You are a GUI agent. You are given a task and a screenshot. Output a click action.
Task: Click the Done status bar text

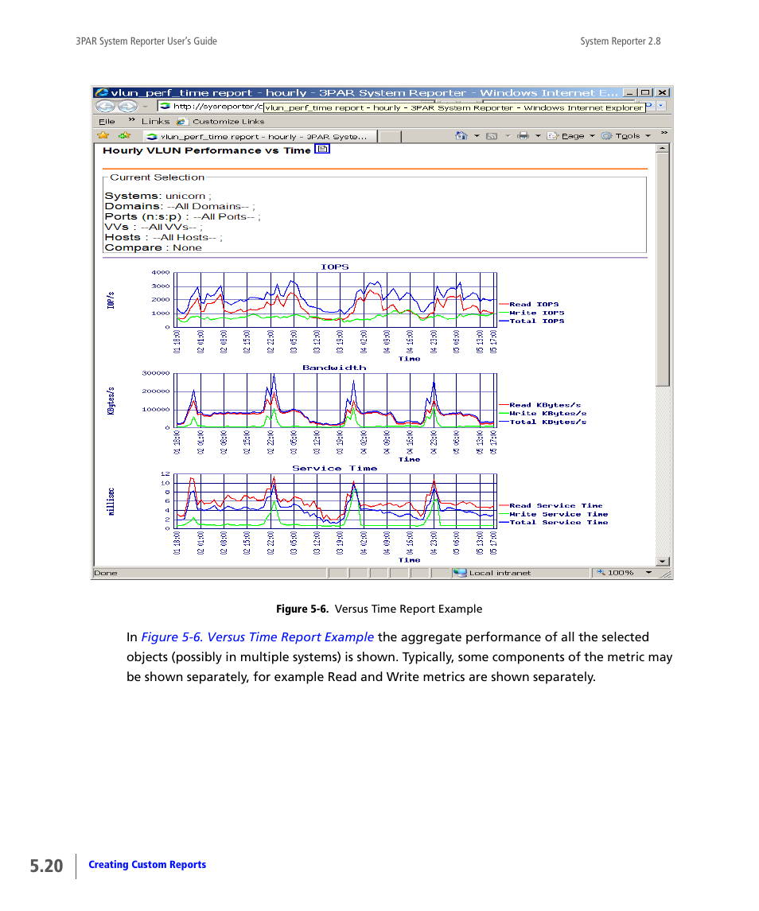[106, 574]
